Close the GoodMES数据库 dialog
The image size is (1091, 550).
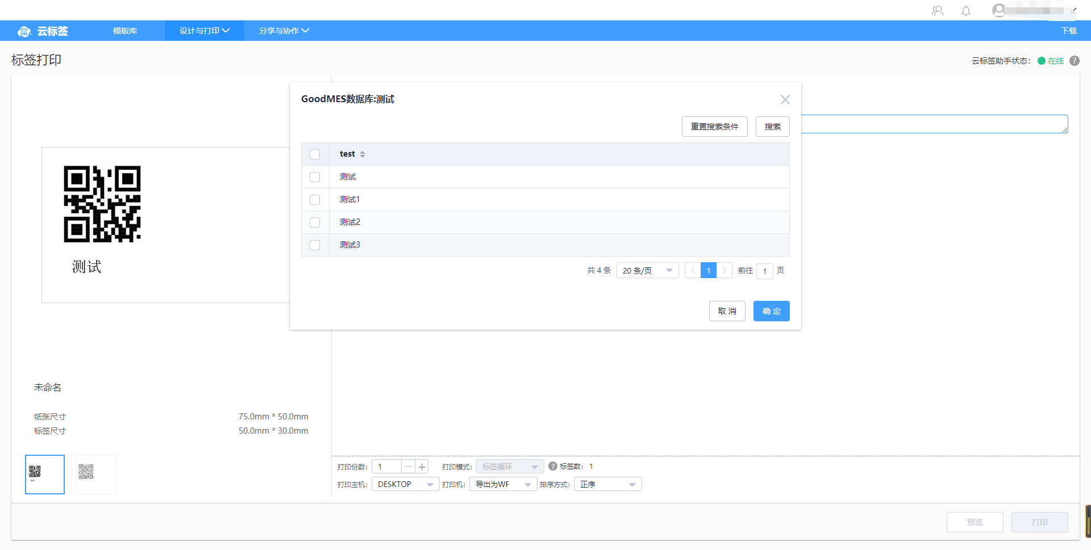click(x=785, y=99)
